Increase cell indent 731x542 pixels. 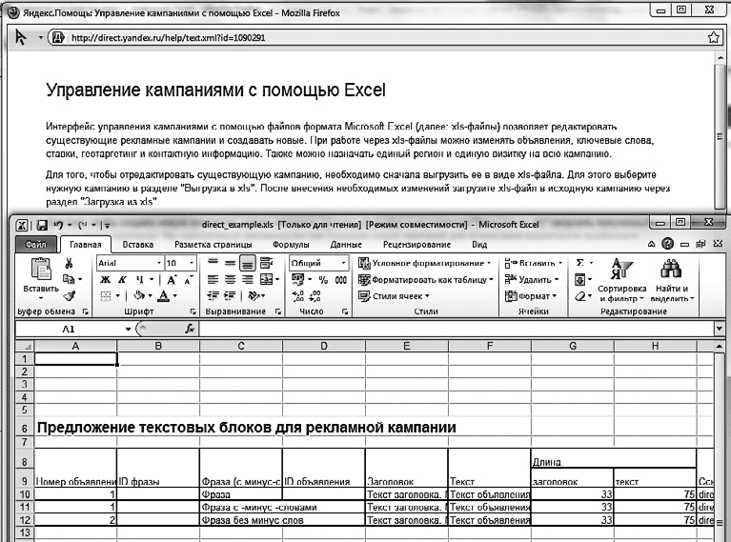point(230,295)
